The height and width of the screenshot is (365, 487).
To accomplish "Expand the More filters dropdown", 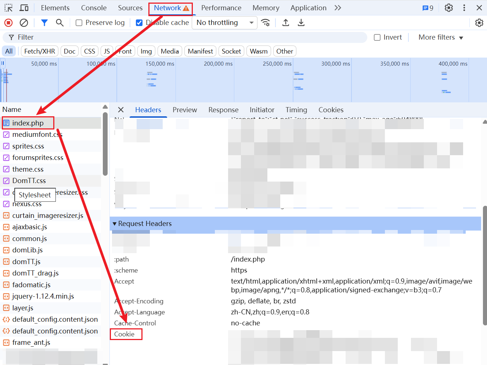I will click(x=441, y=37).
